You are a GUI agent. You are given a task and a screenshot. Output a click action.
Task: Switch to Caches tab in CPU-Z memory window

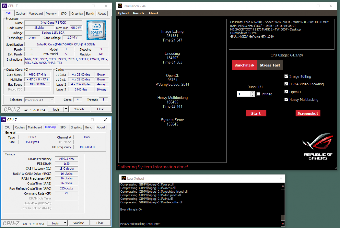20,128
